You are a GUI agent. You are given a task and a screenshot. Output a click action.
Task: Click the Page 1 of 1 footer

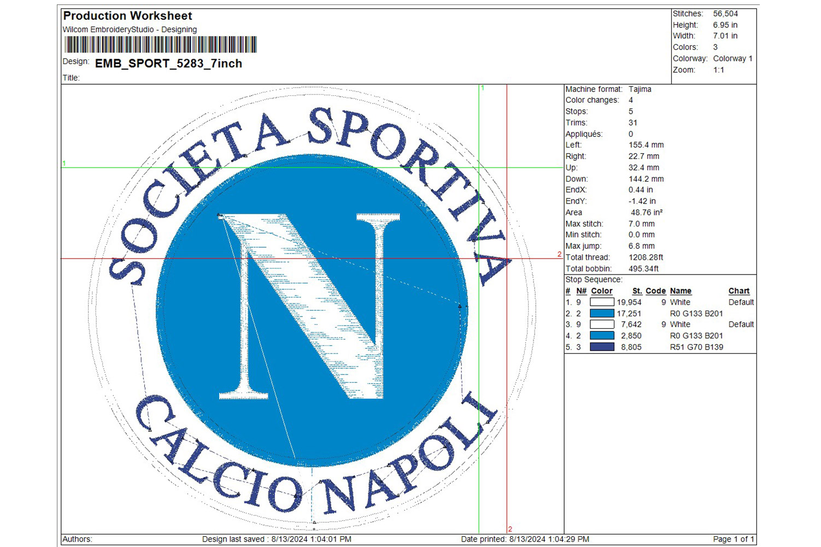(x=734, y=539)
